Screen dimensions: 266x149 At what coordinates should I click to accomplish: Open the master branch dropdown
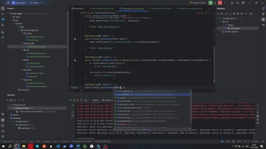[36, 3]
